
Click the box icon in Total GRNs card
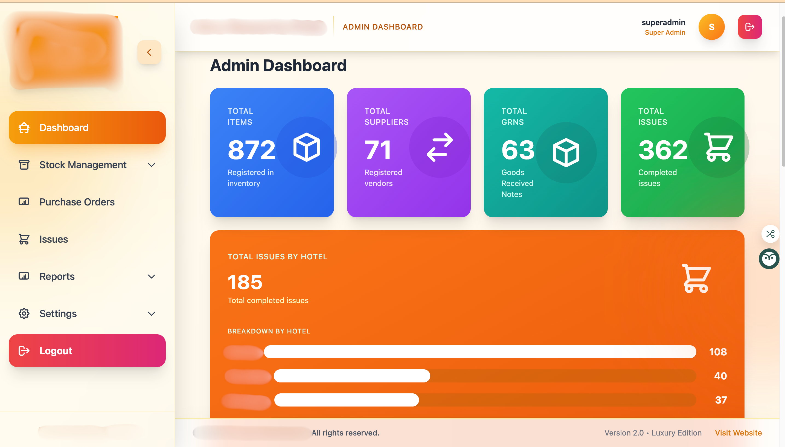pos(566,153)
